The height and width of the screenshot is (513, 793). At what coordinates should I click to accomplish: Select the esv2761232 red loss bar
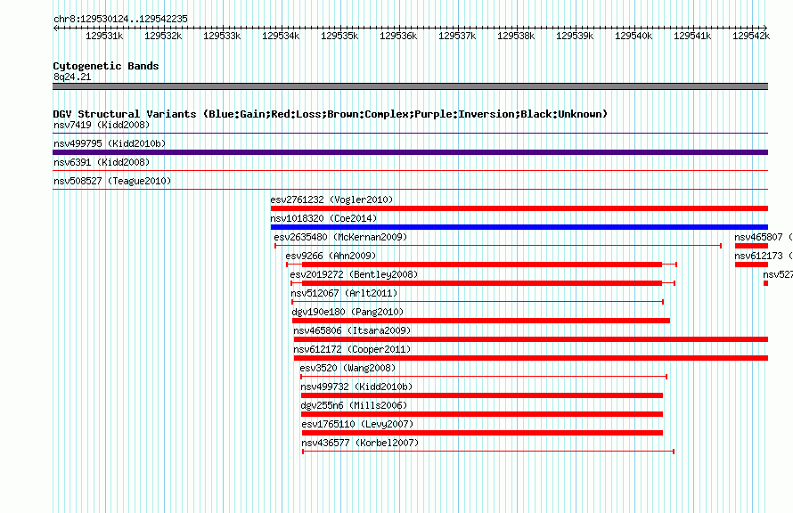pos(519,208)
